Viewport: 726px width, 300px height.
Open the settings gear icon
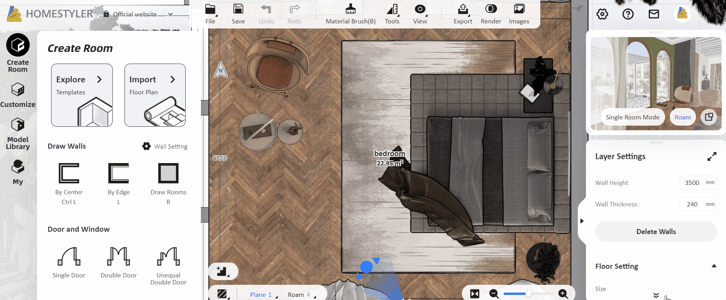(602, 14)
